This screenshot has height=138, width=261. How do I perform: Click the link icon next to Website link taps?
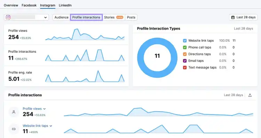coord(14,129)
